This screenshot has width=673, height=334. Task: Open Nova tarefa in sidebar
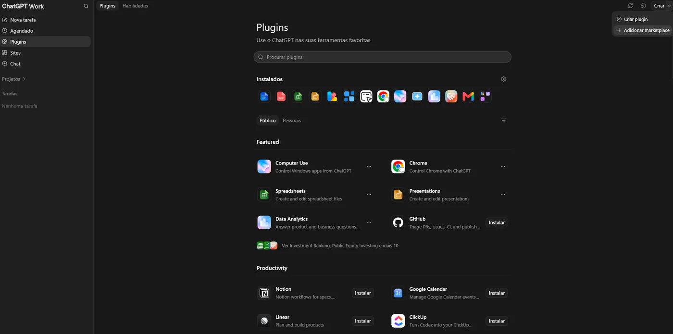pos(46,20)
